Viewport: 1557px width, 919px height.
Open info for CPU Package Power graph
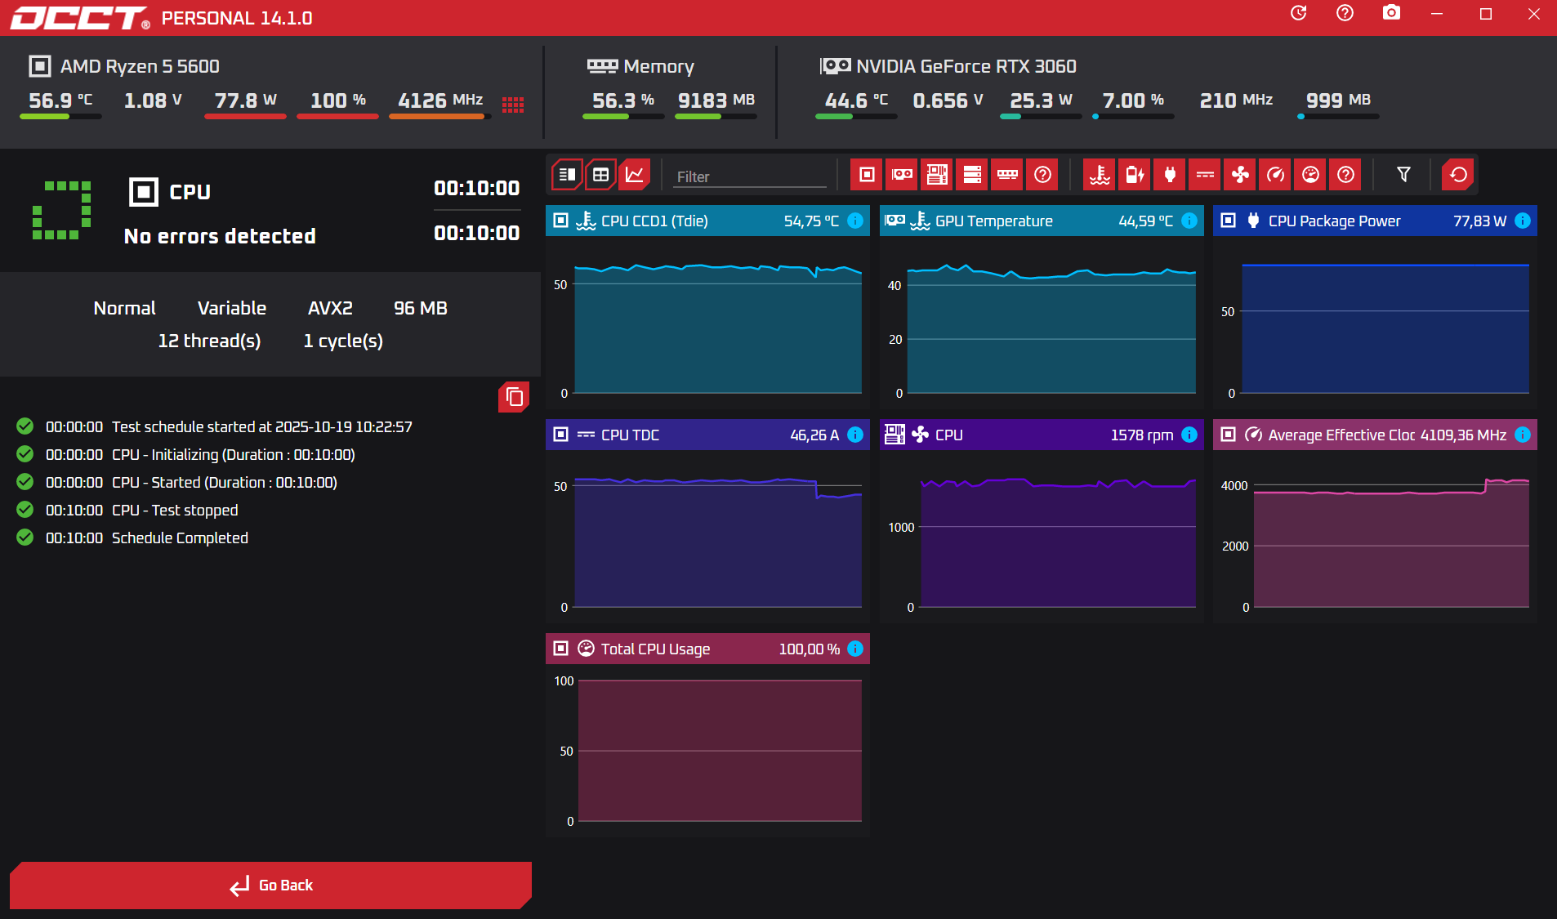[1523, 221]
